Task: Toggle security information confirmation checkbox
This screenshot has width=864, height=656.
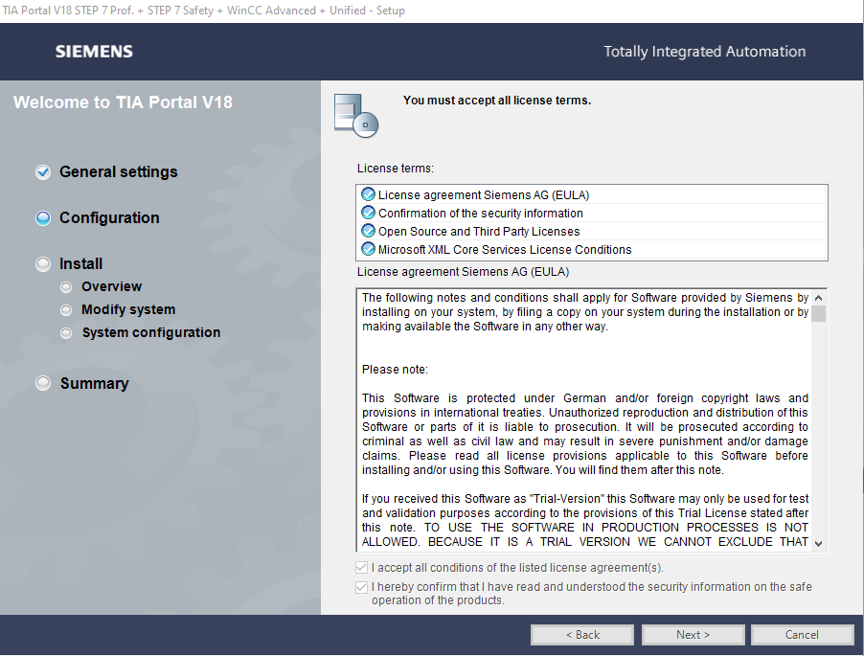Action: (361, 587)
